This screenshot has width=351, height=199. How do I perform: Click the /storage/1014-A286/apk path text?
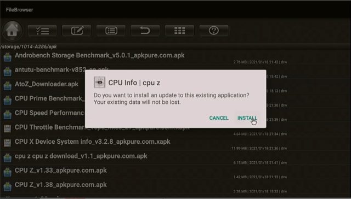(29, 46)
